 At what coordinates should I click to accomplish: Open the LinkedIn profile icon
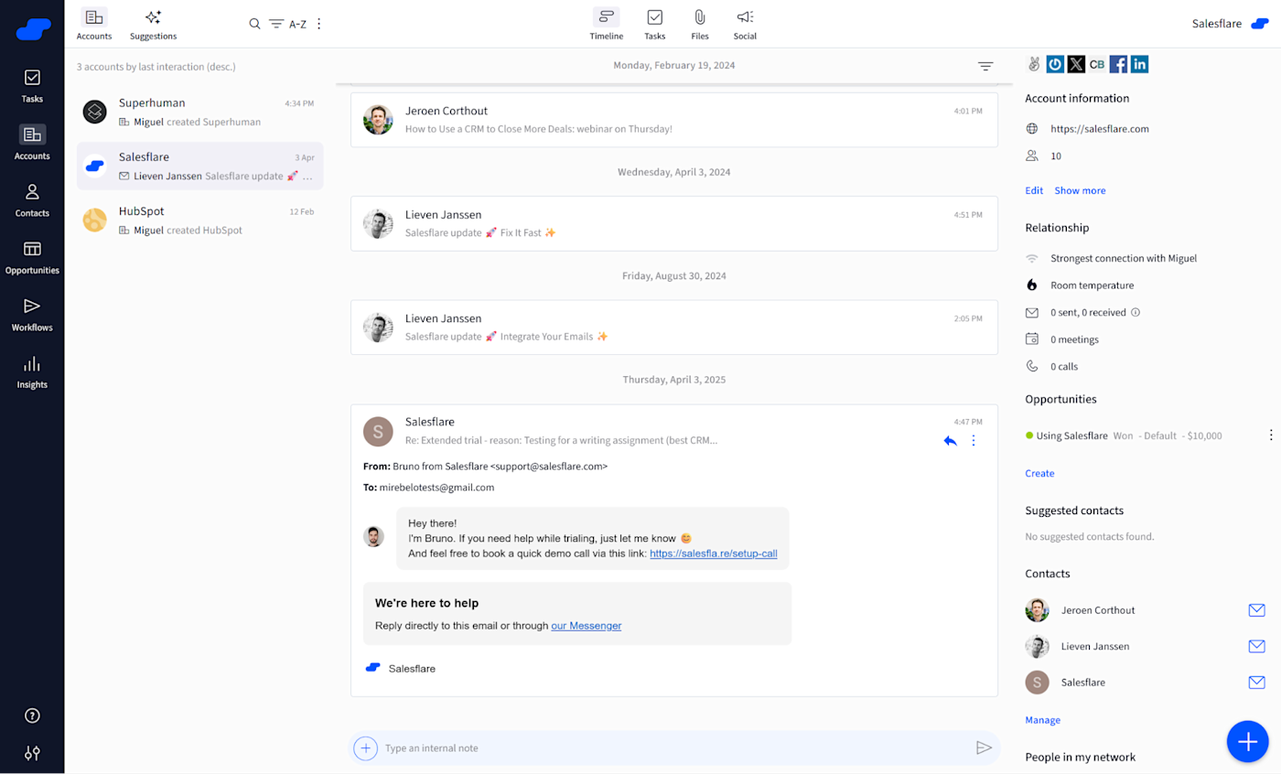click(1139, 64)
